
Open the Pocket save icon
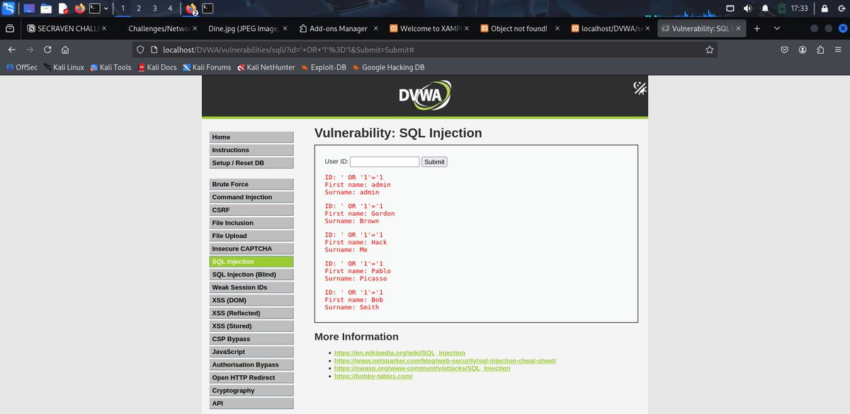tap(785, 50)
